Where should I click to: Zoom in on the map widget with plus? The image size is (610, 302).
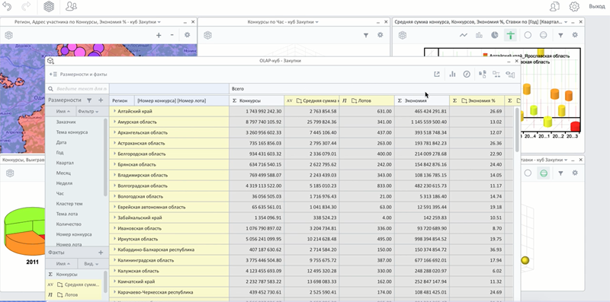[x=159, y=35]
